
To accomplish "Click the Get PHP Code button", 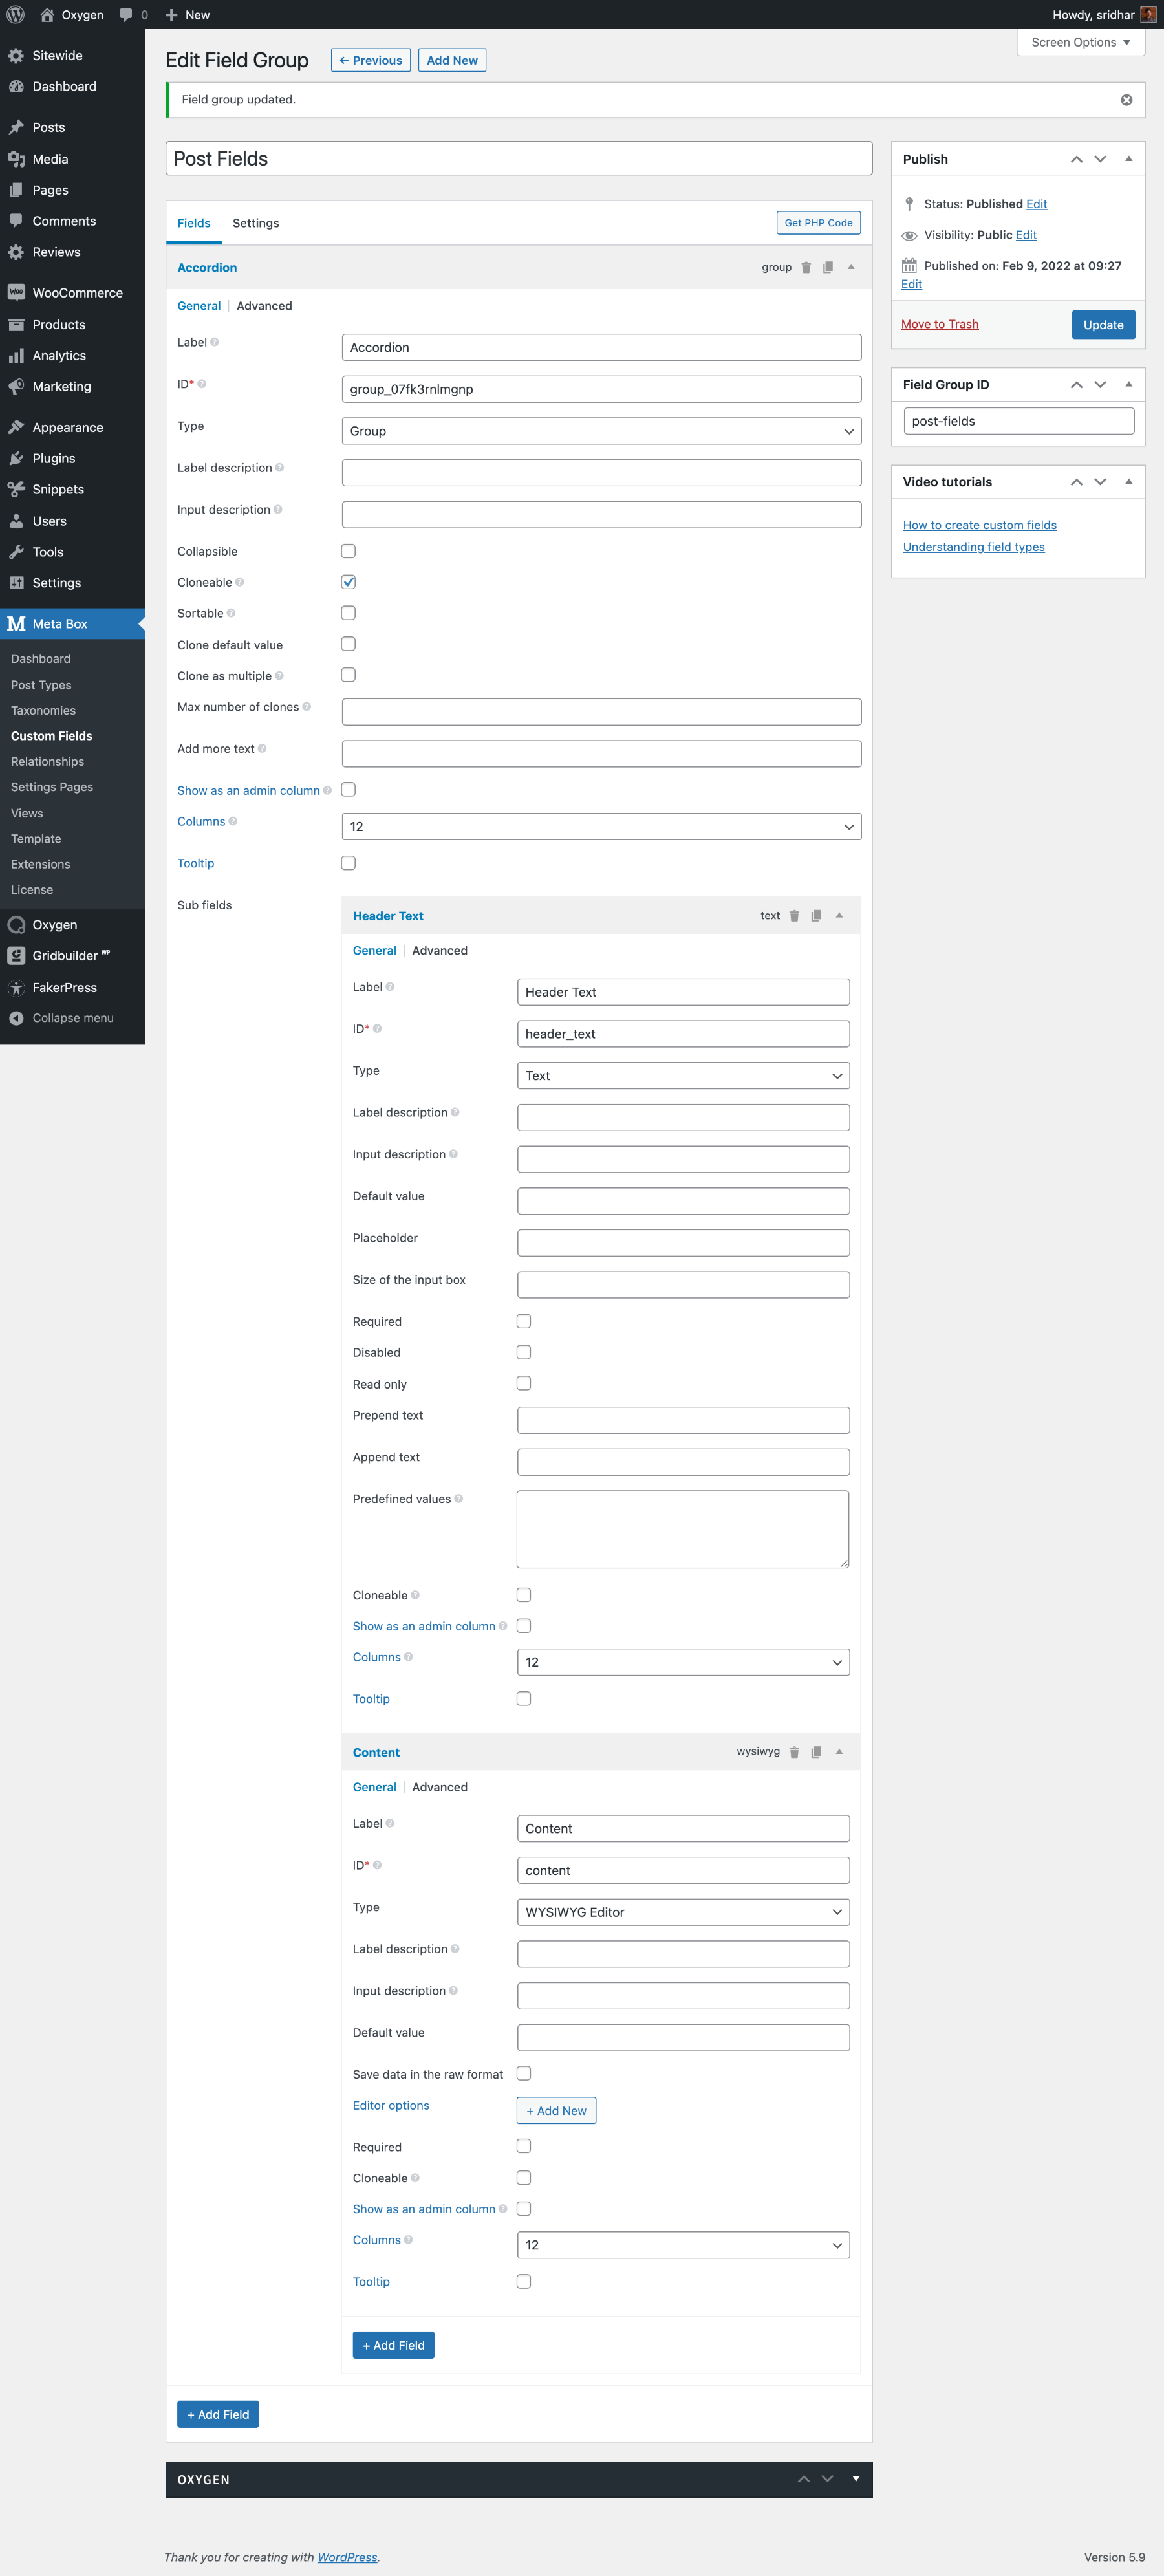I will pos(818,223).
